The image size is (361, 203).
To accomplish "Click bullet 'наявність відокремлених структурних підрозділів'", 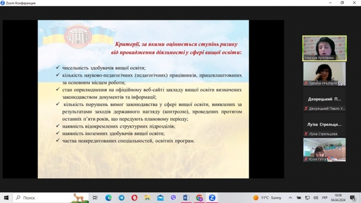I will (x=118, y=126).
